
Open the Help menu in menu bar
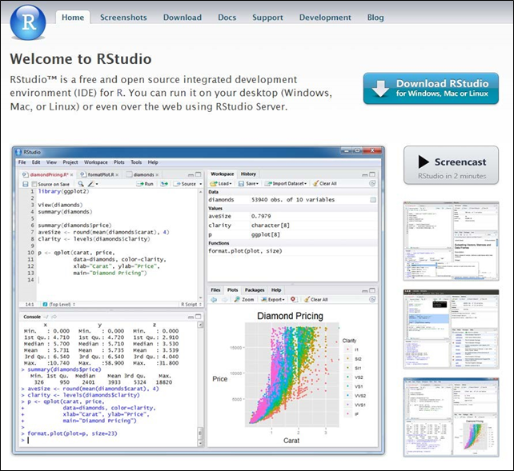click(x=153, y=162)
